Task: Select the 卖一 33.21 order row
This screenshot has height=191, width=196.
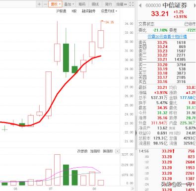Action: tap(167, 60)
